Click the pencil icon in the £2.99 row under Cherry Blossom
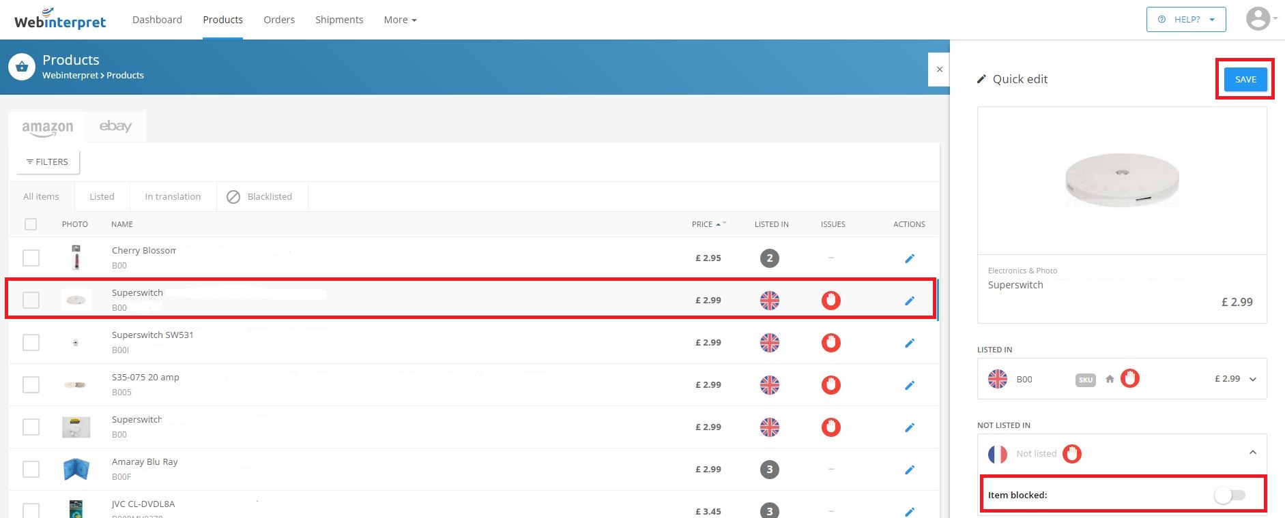Screen dimensions: 1285x518 tap(909, 301)
